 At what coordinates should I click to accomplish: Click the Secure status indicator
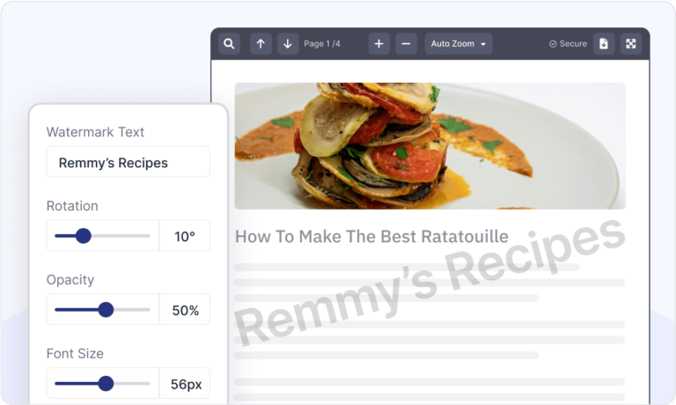[x=568, y=43]
